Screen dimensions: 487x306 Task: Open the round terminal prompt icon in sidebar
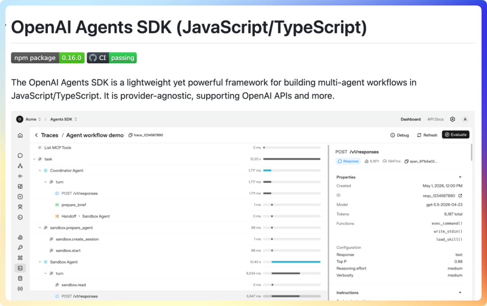20,217
